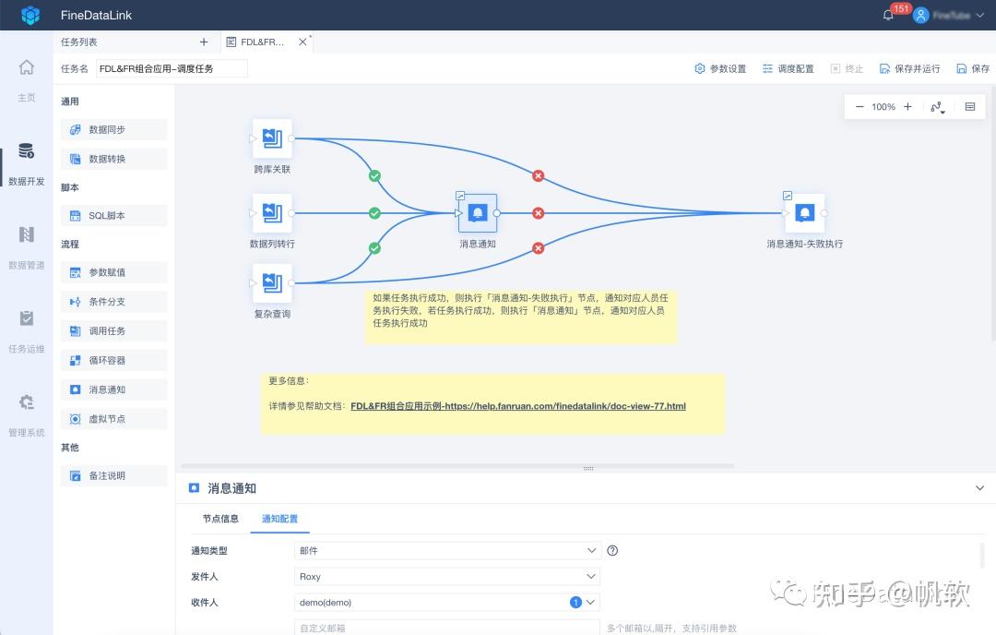The image size is (996, 635).
Task: Open the 发件人 dropdown showing Roxy
Action: (446, 576)
